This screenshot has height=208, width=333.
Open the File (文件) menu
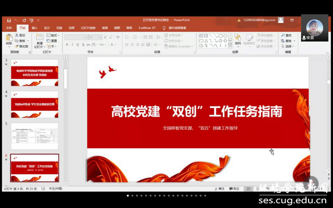point(9,28)
